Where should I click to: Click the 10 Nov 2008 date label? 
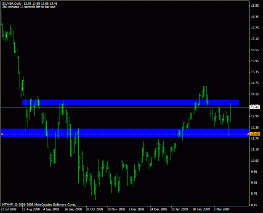116,209
